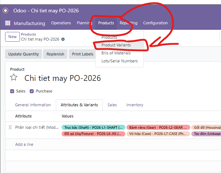Screen dimensions: 221x173
Task: Open the Operations menu
Action: (61, 23)
